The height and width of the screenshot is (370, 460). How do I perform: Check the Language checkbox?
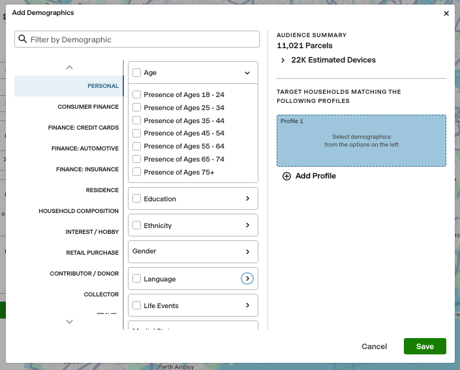137,279
